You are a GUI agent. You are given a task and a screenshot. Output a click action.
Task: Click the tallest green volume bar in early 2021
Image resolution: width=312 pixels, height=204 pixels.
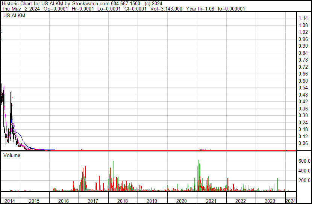click(199, 175)
